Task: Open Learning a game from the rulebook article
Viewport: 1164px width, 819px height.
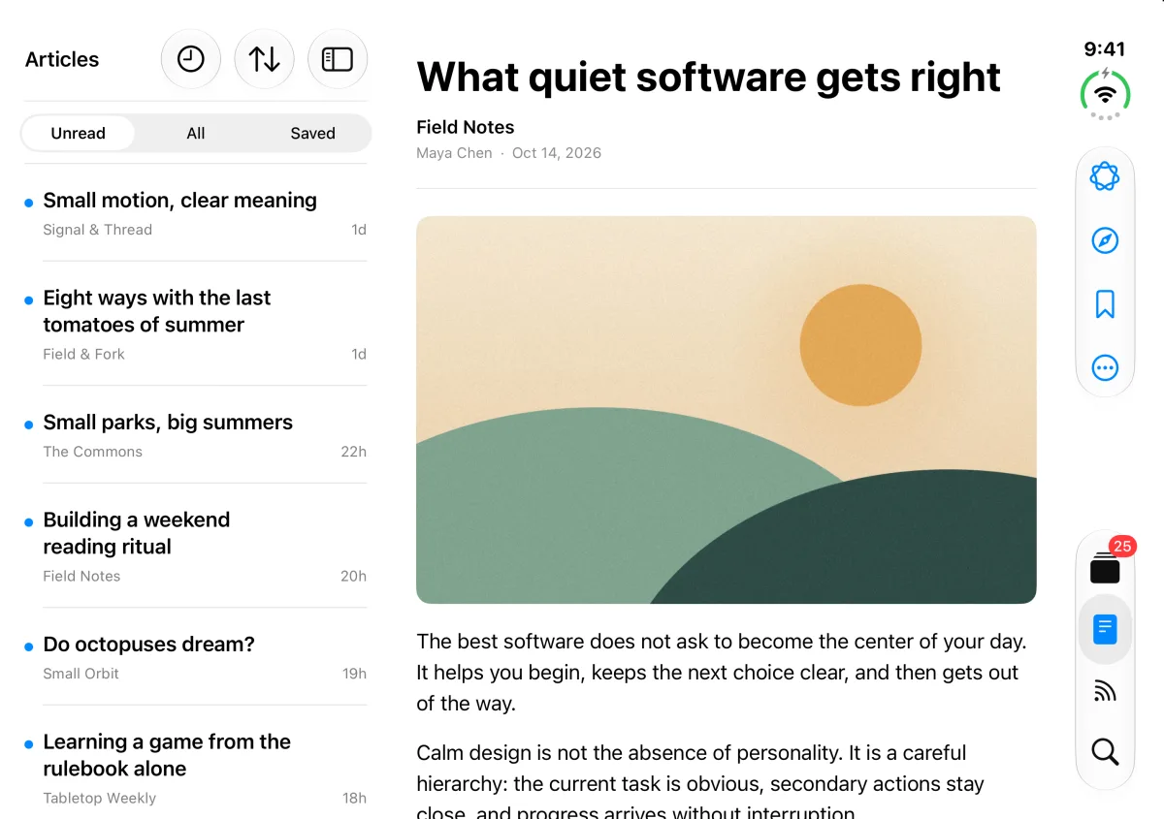Action: pyautogui.click(x=196, y=768)
